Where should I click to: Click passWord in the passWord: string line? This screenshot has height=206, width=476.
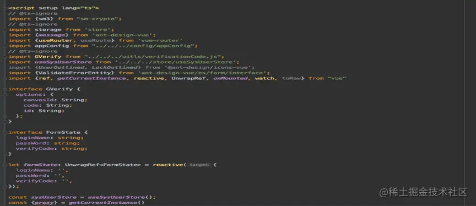tap(31, 143)
